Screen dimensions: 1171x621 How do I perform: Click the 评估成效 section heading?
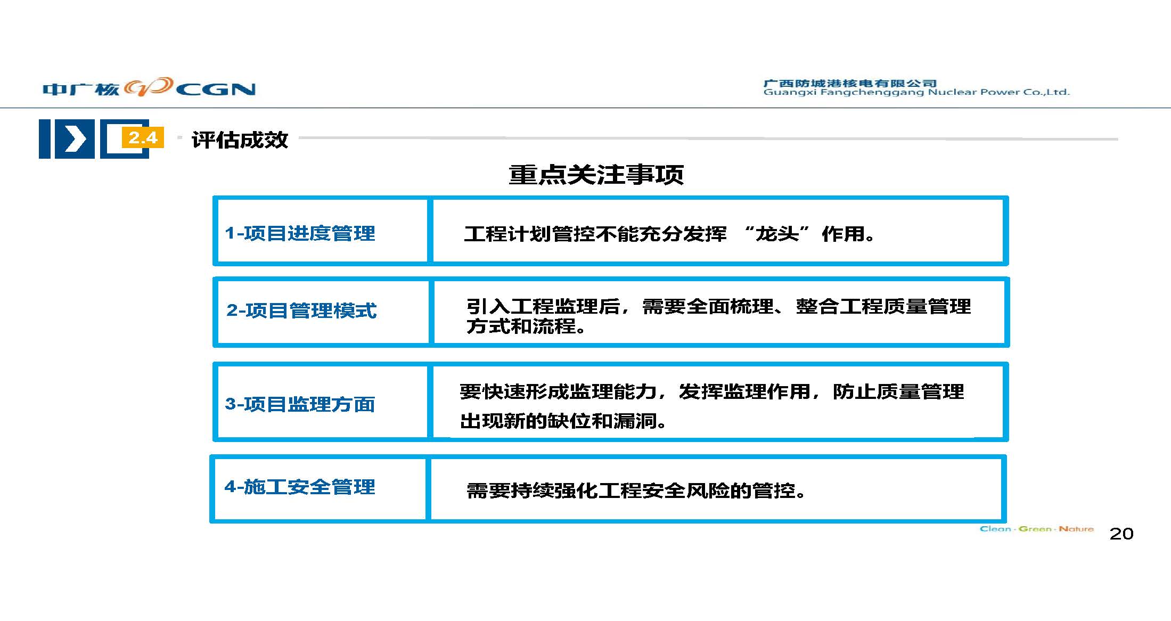coord(240,140)
